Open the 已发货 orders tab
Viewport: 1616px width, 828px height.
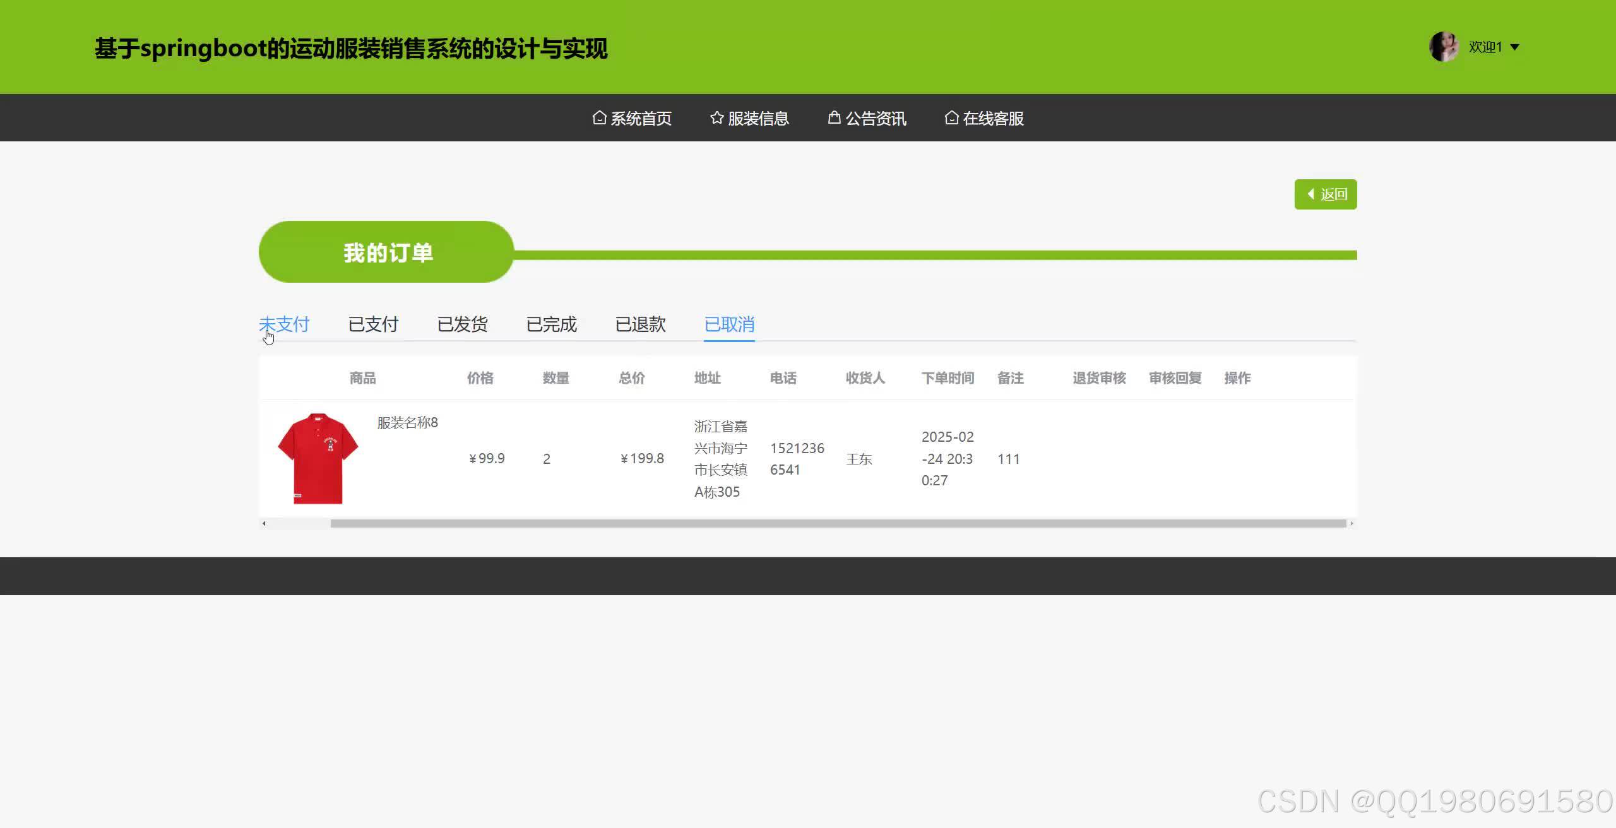point(462,324)
